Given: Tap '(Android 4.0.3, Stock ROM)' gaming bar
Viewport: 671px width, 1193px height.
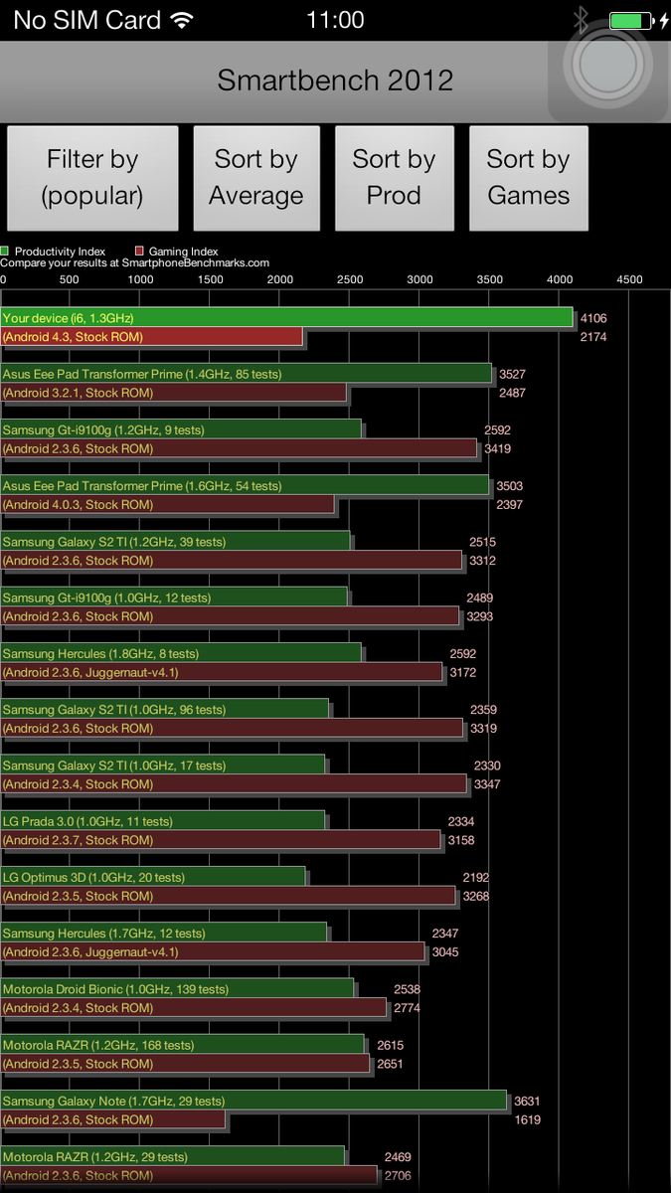Looking at the screenshot, I should point(167,505).
